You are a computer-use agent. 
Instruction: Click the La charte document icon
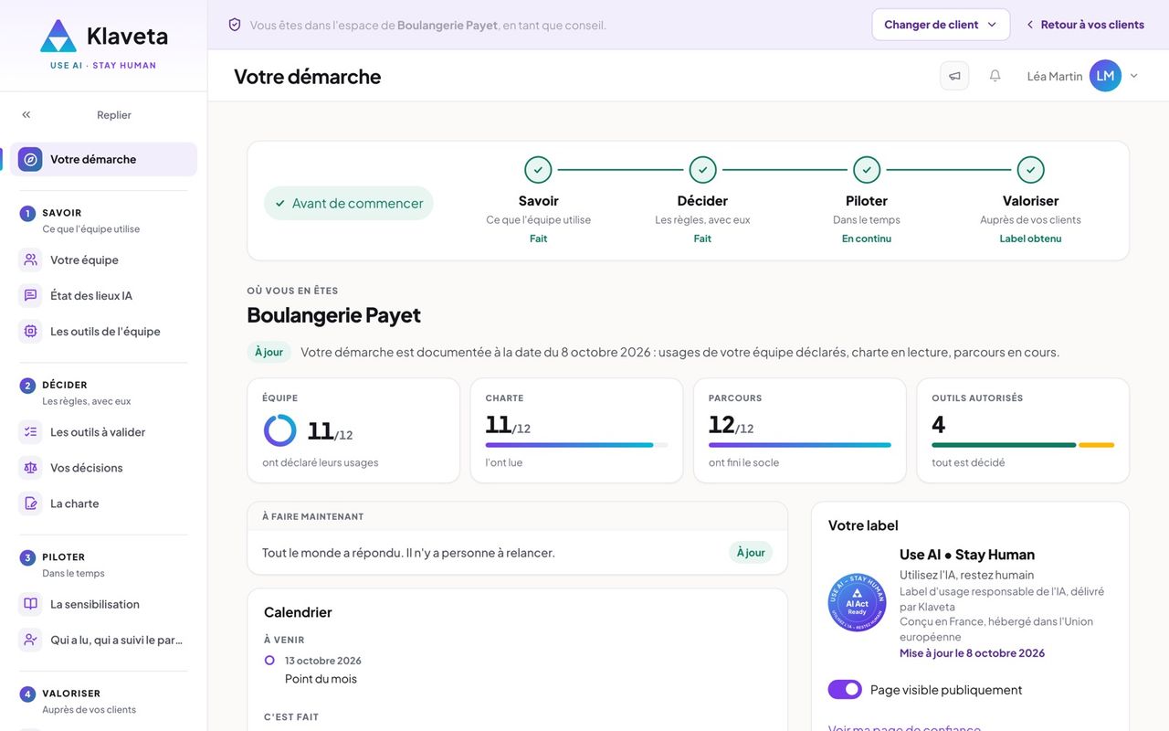(30, 503)
